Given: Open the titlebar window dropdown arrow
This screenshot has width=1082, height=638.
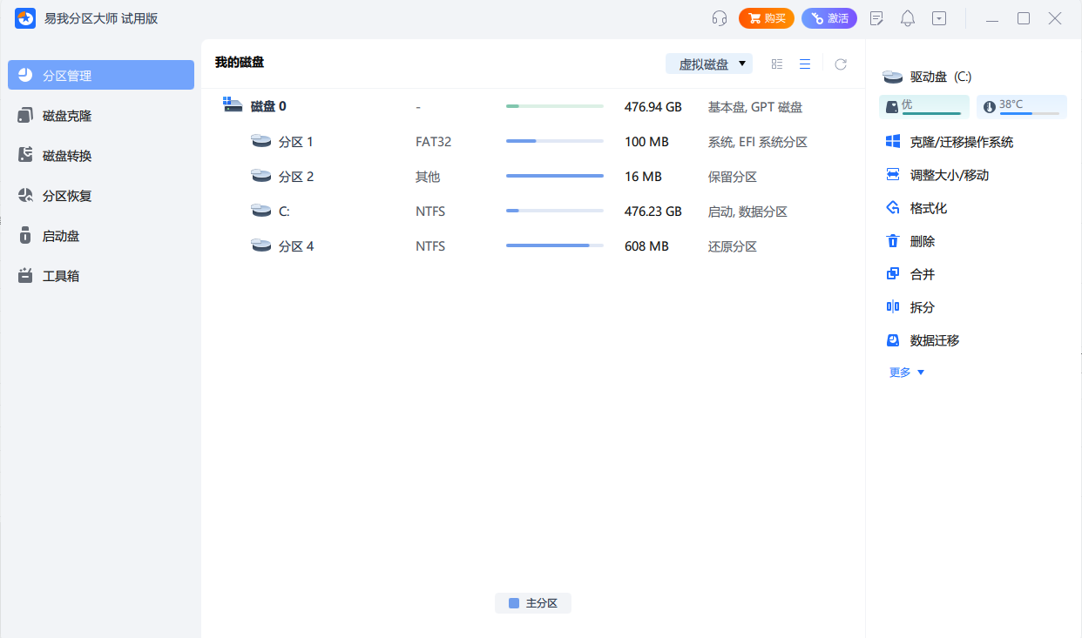Looking at the screenshot, I should [939, 17].
